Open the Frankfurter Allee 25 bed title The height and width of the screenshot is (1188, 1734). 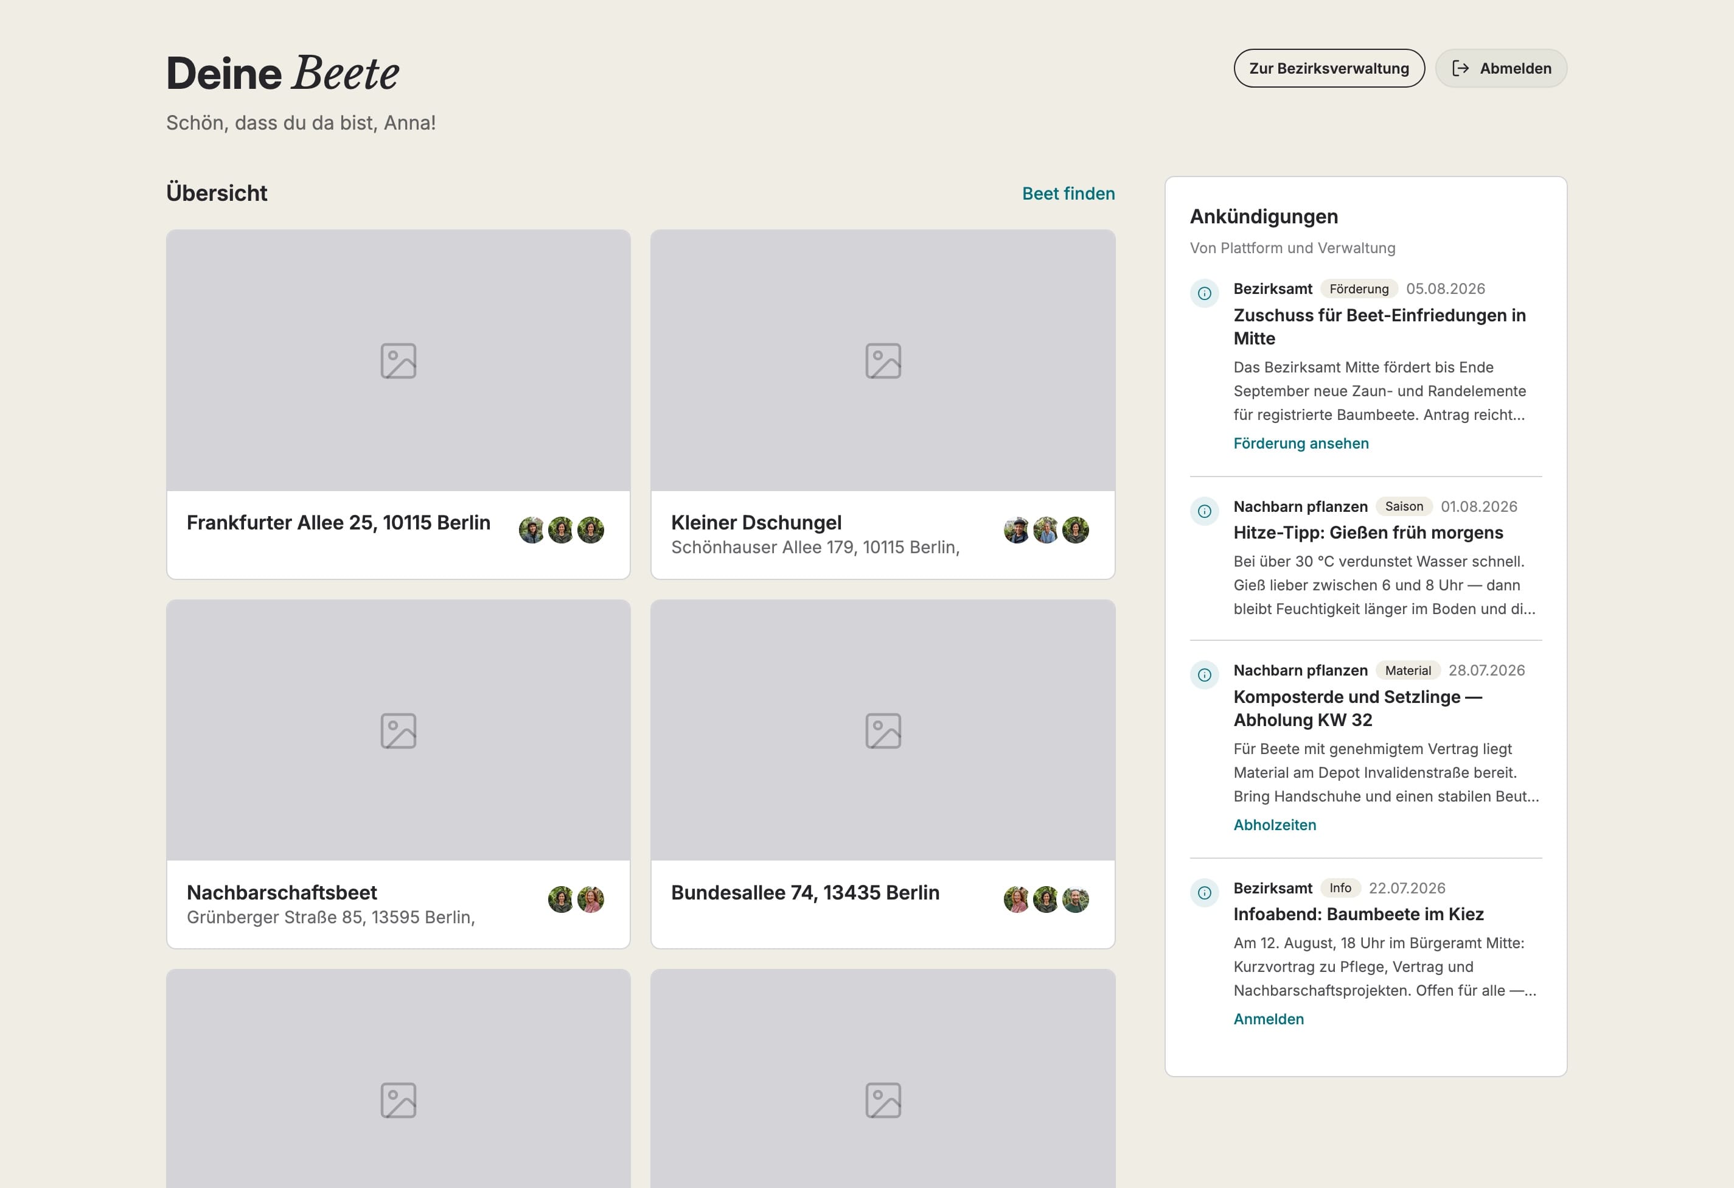[339, 522]
